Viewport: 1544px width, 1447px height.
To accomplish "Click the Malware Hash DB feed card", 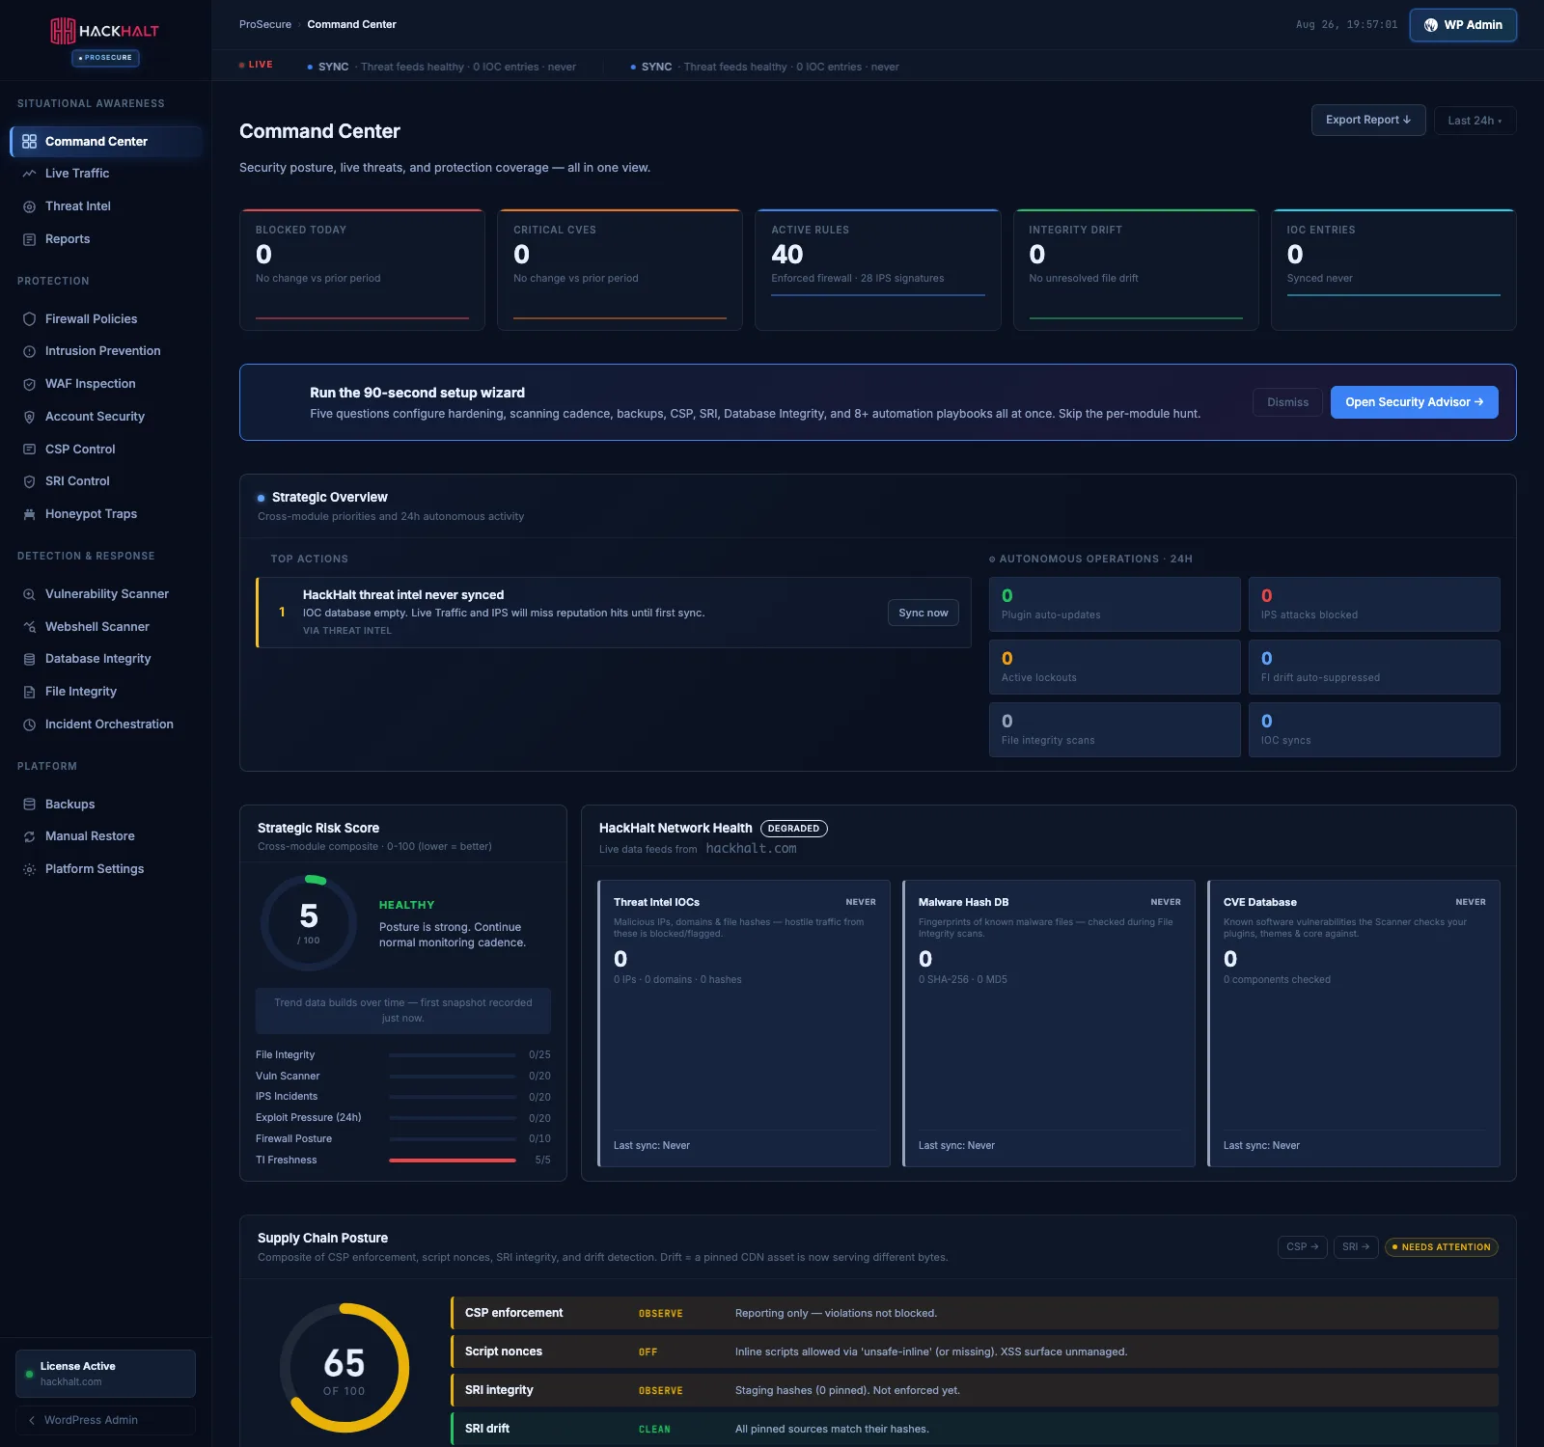I will pyautogui.click(x=1049, y=1024).
